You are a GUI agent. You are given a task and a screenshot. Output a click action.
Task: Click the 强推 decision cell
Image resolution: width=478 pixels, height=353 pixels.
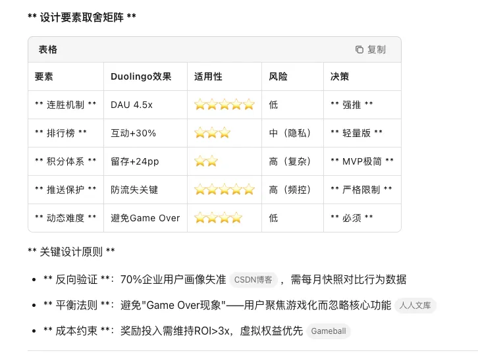click(x=363, y=105)
